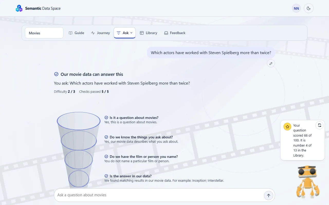Click the 'Semantic Data Space' title
The image size is (329, 205).
pos(43,8)
